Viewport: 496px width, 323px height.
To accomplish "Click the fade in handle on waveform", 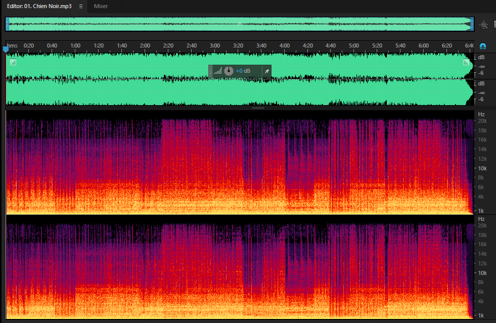I will [x=13, y=62].
